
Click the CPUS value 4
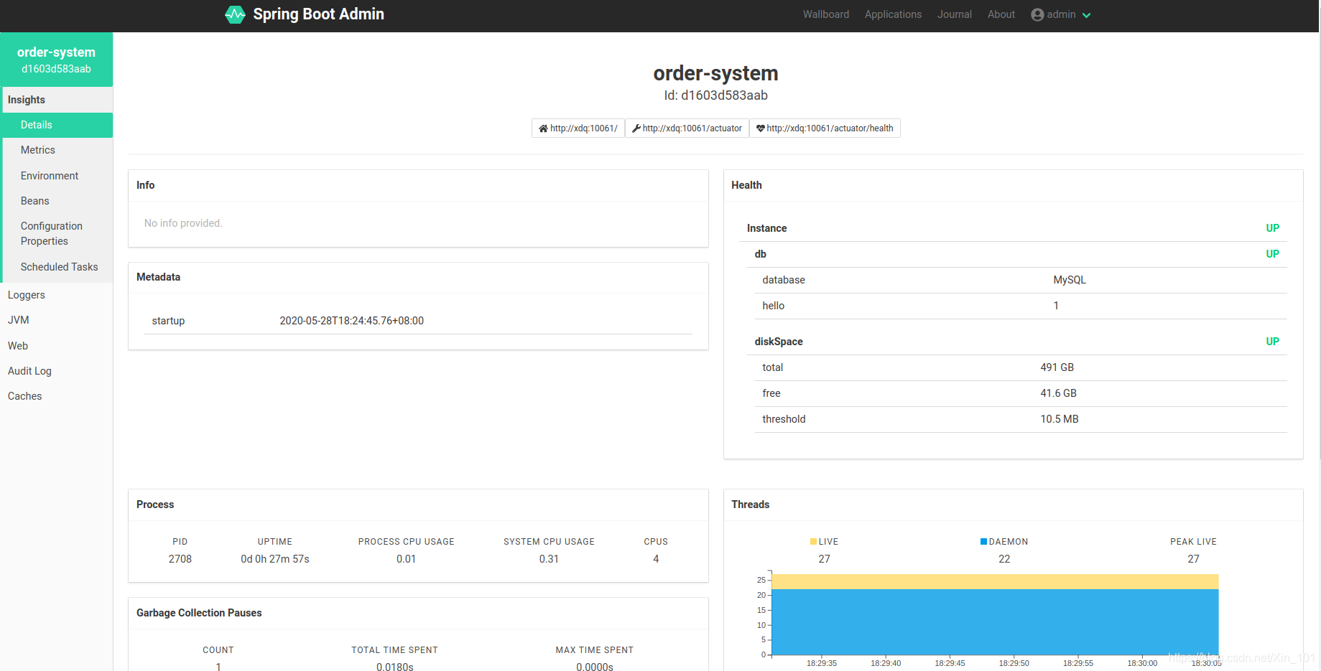tap(656, 559)
